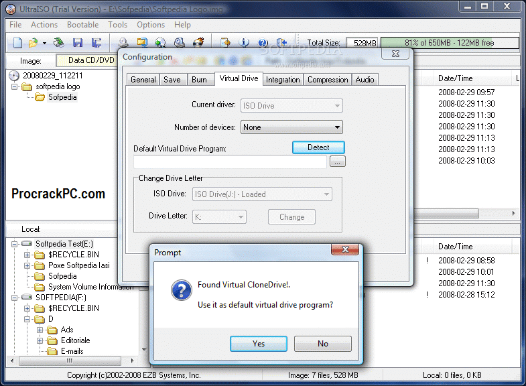
Task: Click the Compress ISO toolbar icon
Action: pos(142,43)
